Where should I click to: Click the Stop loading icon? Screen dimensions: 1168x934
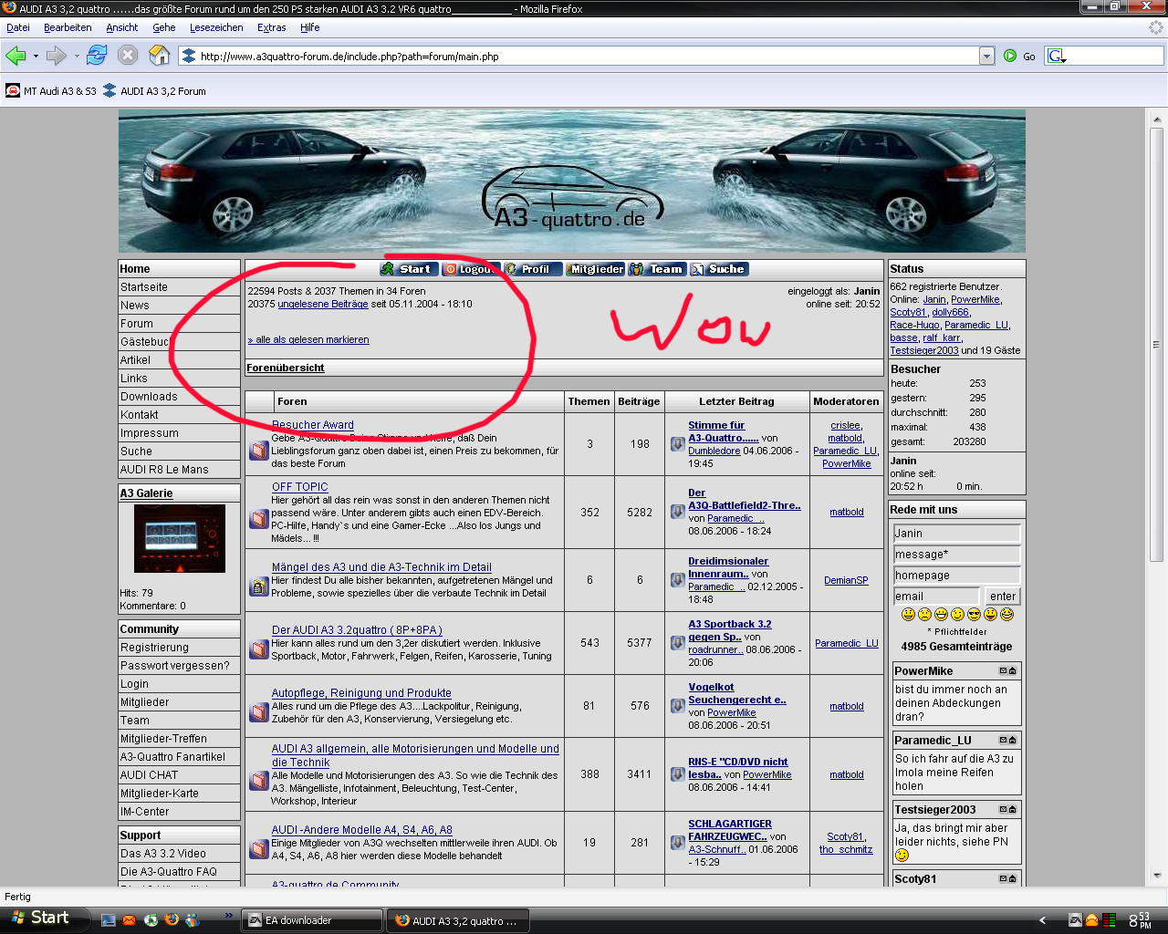[128, 56]
